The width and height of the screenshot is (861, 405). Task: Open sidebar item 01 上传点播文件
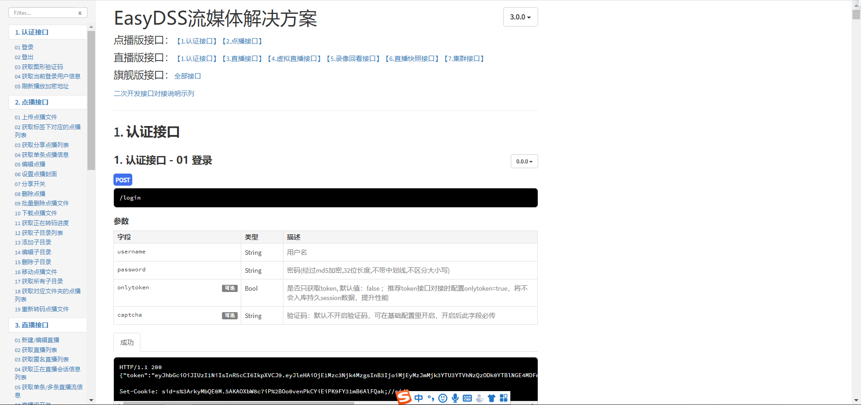coord(36,117)
